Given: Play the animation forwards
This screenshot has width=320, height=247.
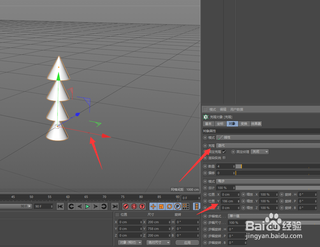Looking at the screenshot, I should tap(87, 206).
